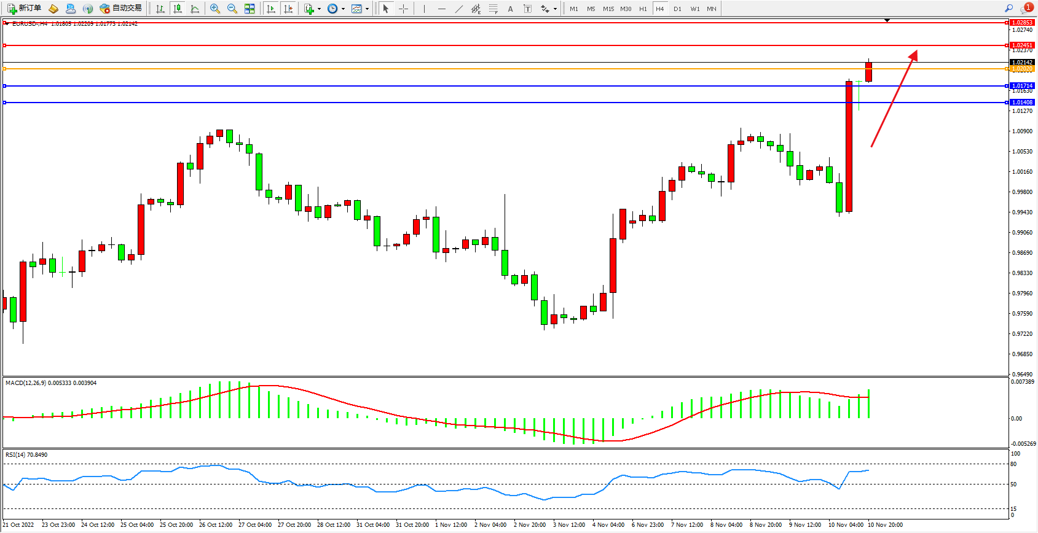The height and width of the screenshot is (533, 1038).
Task: Toggle chart shift from right border
Action: click(288, 9)
